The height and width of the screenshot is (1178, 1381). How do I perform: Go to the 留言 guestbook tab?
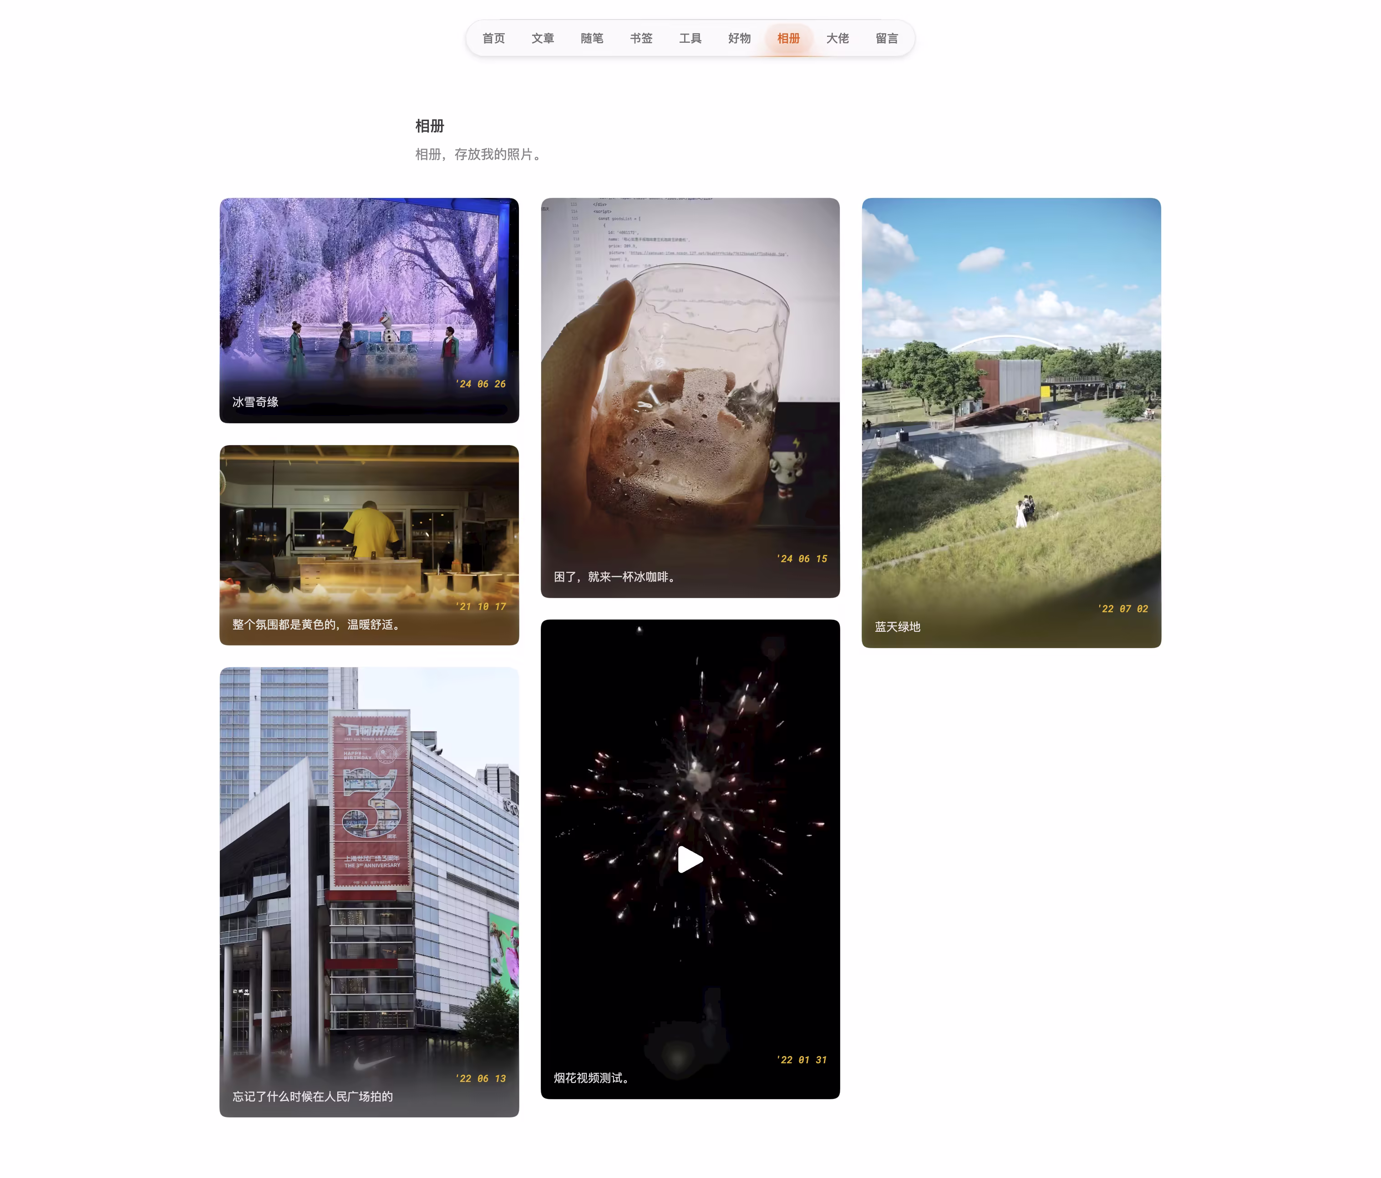tap(887, 38)
